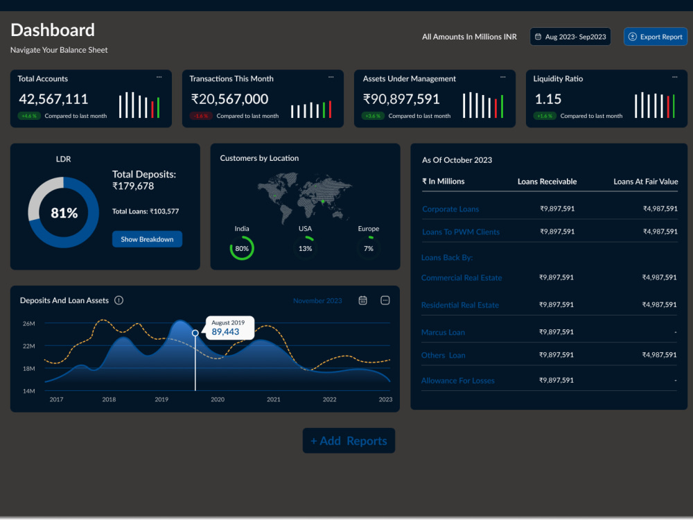Click the ellipsis icon next to the calendar

coord(385,300)
